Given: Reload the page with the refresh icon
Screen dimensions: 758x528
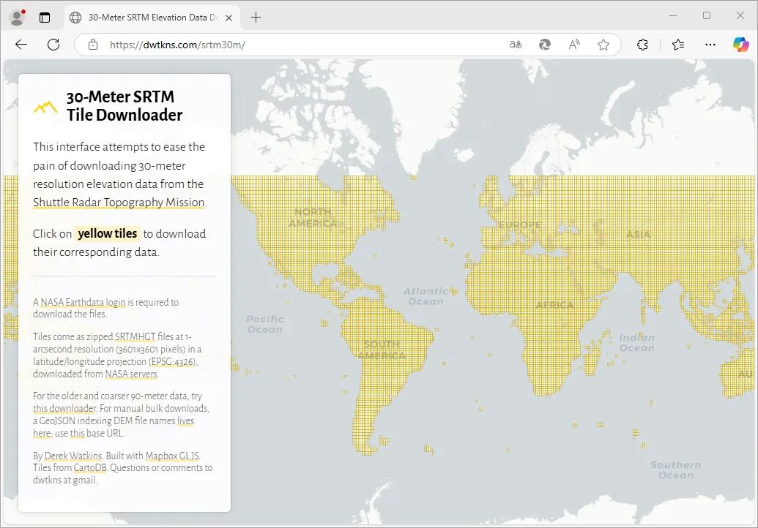Looking at the screenshot, I should tap(53, 45).
